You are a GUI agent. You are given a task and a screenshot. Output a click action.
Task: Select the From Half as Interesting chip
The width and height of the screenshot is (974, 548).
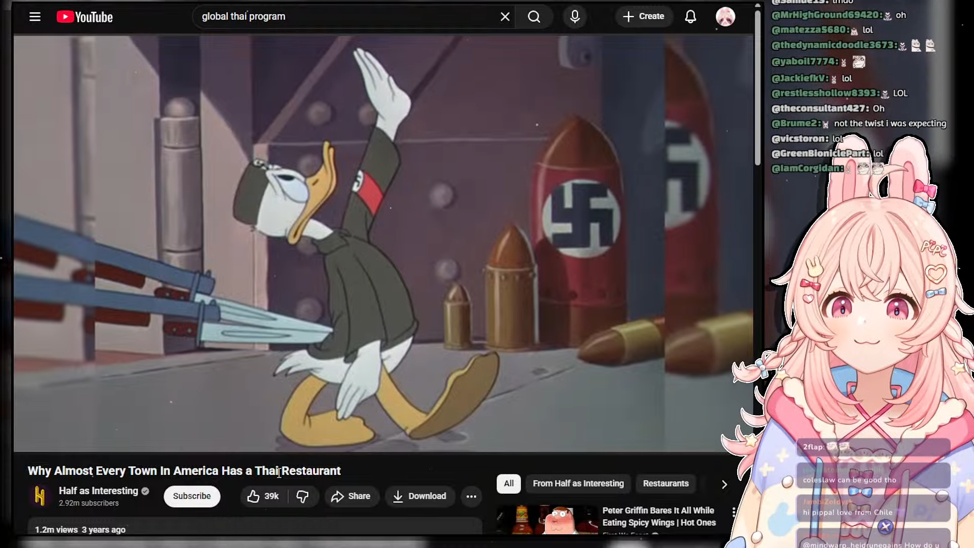pyautogui.click(x=578, y=484)
